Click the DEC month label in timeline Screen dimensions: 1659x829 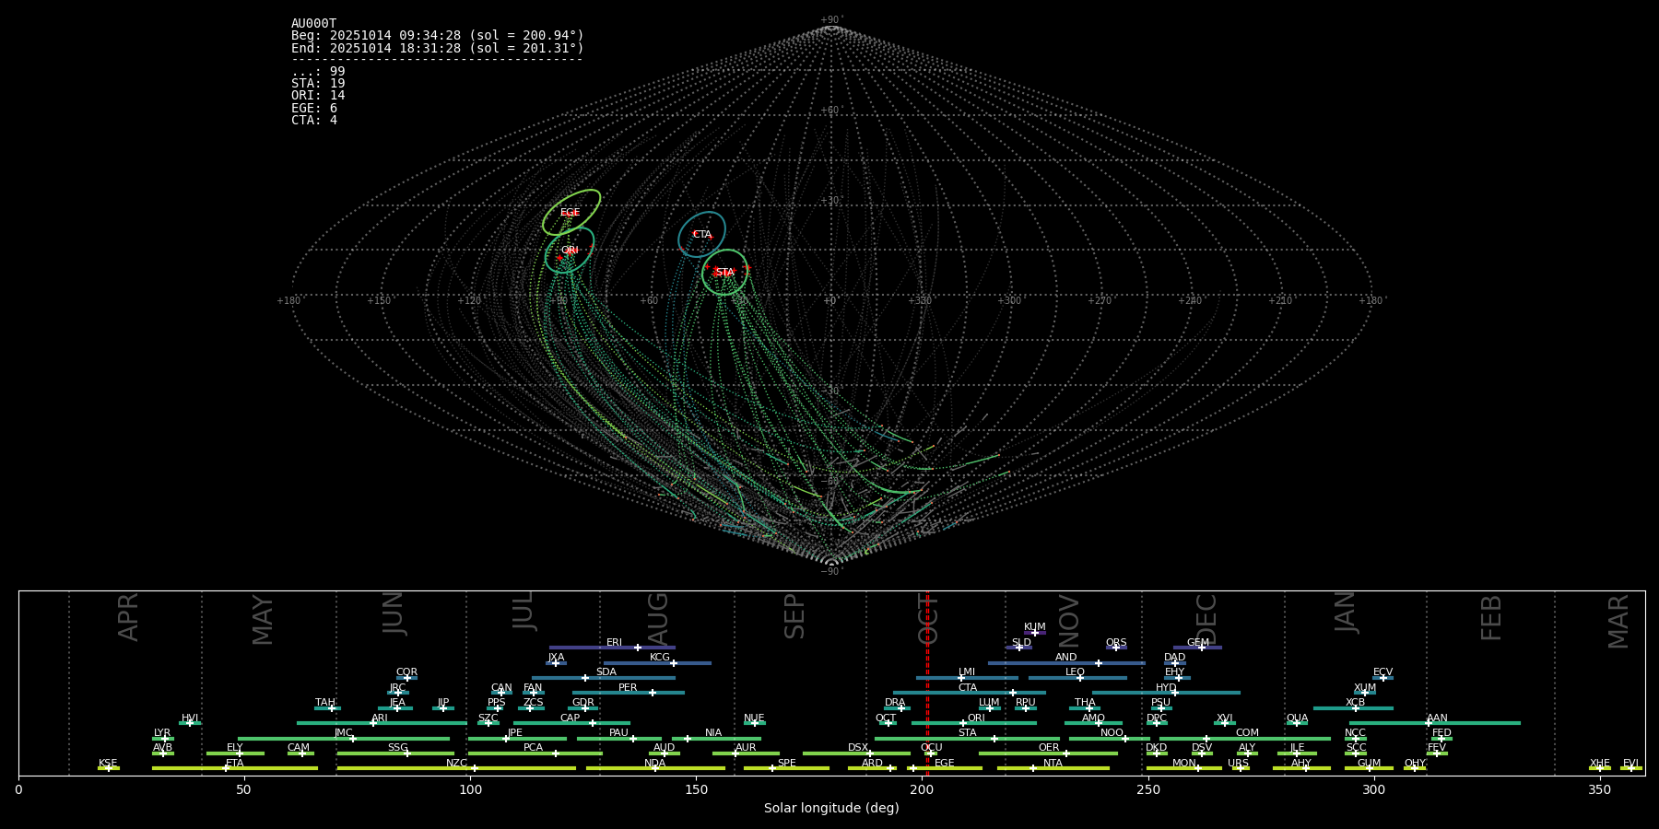tap(1206, 619)
